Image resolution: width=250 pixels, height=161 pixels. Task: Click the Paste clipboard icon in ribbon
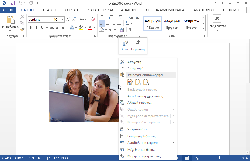(x=11, y=20)
